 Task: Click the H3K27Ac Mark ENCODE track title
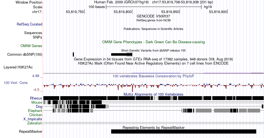[153, 63]
